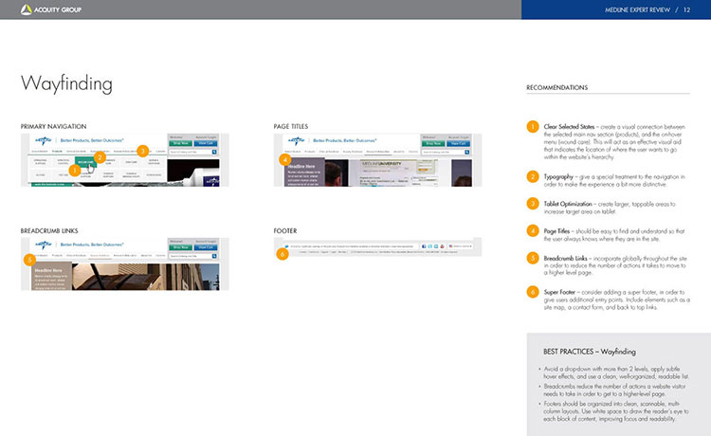The image size is (711, 436).
Task: Click the 'FOOTER' heading
Action: coord(285,230)
